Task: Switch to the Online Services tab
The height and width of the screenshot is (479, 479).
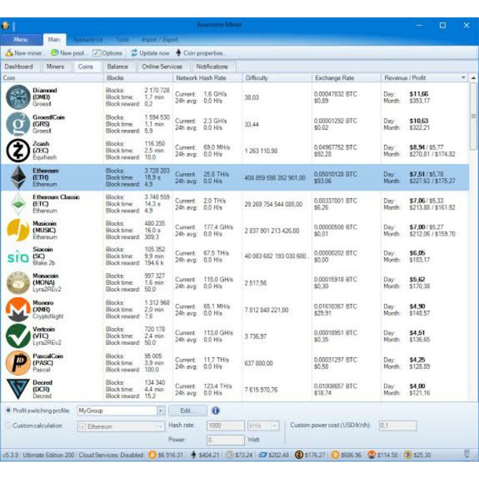Action: pos(162,66)
